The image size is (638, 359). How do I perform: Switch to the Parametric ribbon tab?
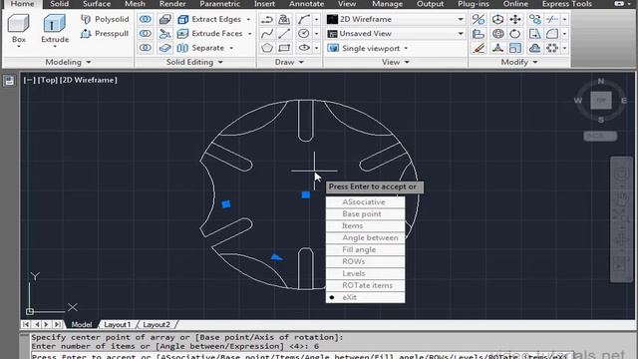219,4
